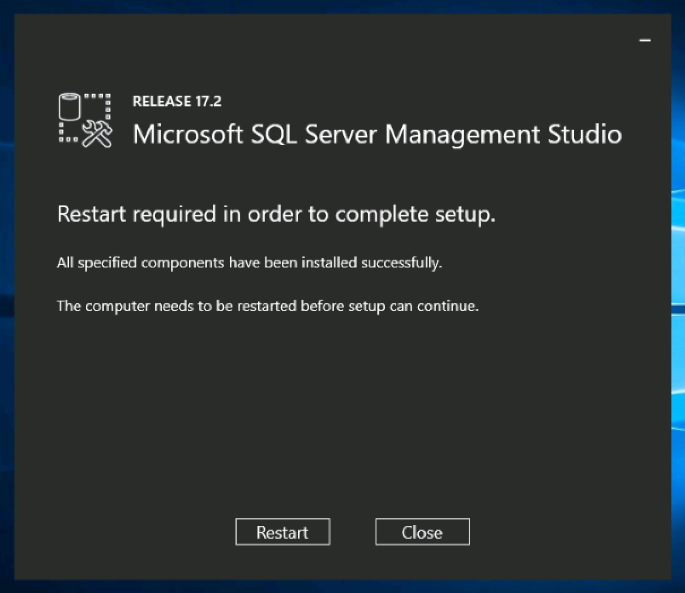Image resolution: width=685 pixels, height=593 pixels.
Task: Click the components installed successfully message
Action: click(x=249, y=263)
